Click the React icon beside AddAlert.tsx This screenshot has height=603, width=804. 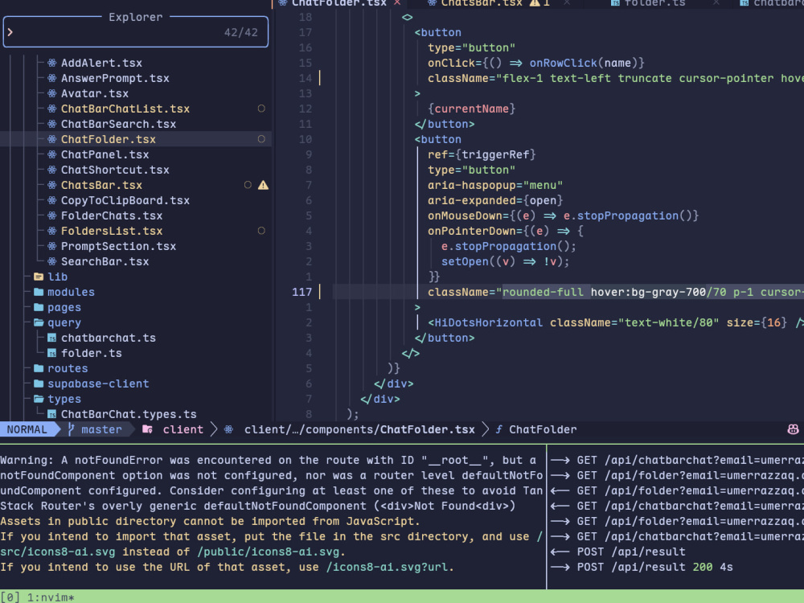pos(51,63)
